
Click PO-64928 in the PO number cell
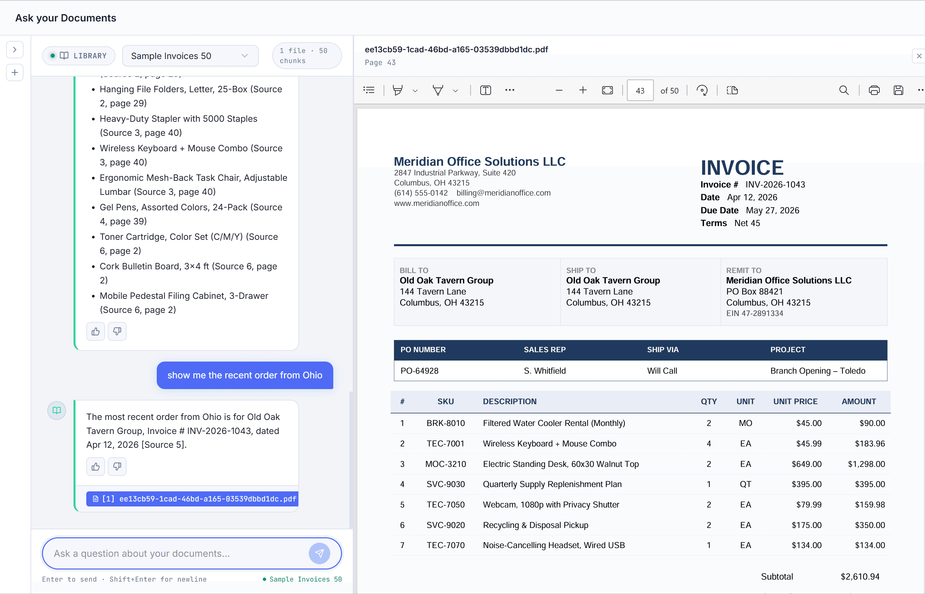coord(419,371)
